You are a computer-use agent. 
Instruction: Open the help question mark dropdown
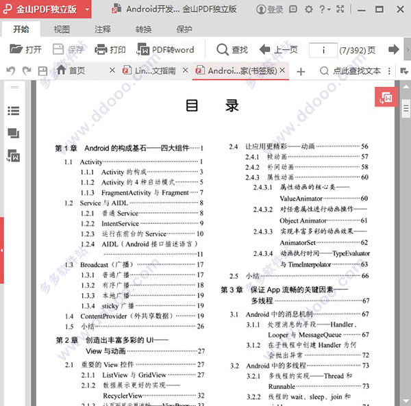[x=325, y=10]
